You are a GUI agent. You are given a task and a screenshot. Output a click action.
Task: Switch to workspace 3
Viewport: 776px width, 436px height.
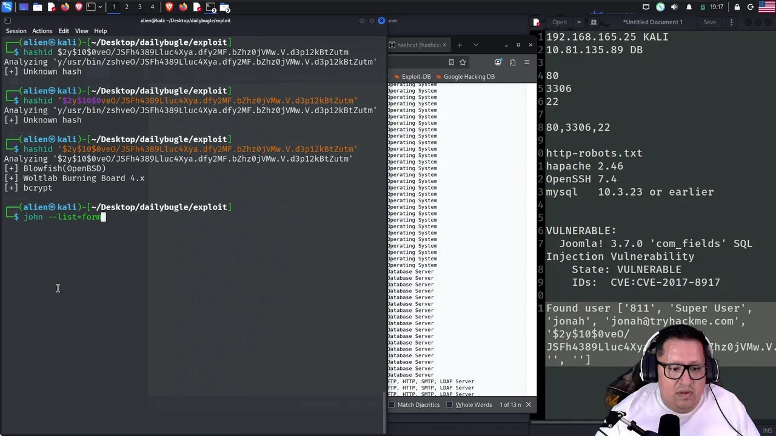click(139, 7)
